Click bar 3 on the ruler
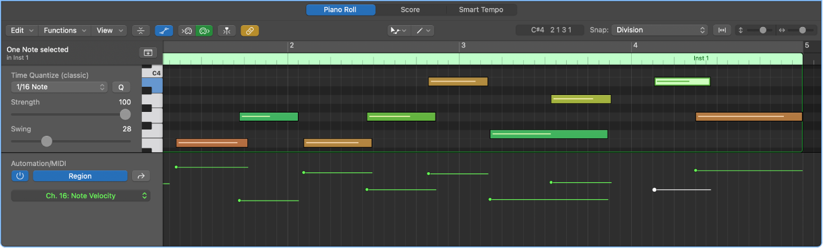Viewport: 823px width, 249px height. [463, 46]
